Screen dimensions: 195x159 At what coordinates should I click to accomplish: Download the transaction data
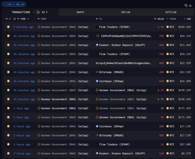190,5
